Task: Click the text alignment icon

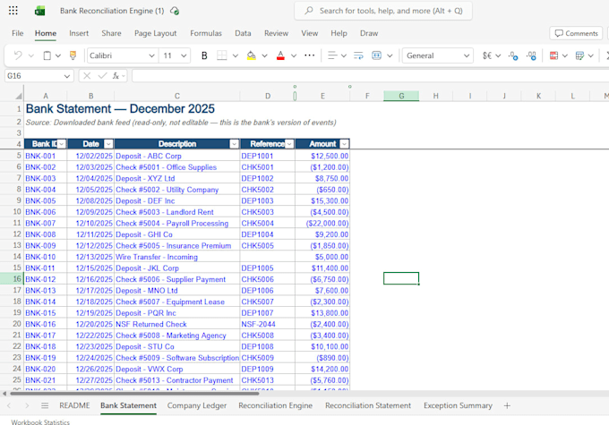Action: (x=332, y=55)
